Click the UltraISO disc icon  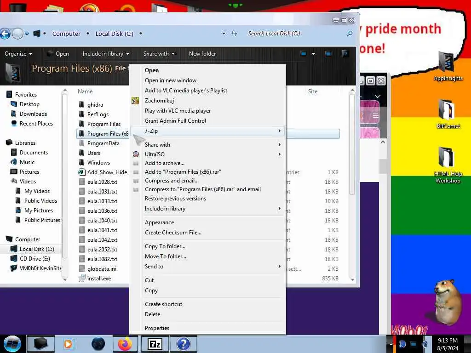(x=136, y=154)
